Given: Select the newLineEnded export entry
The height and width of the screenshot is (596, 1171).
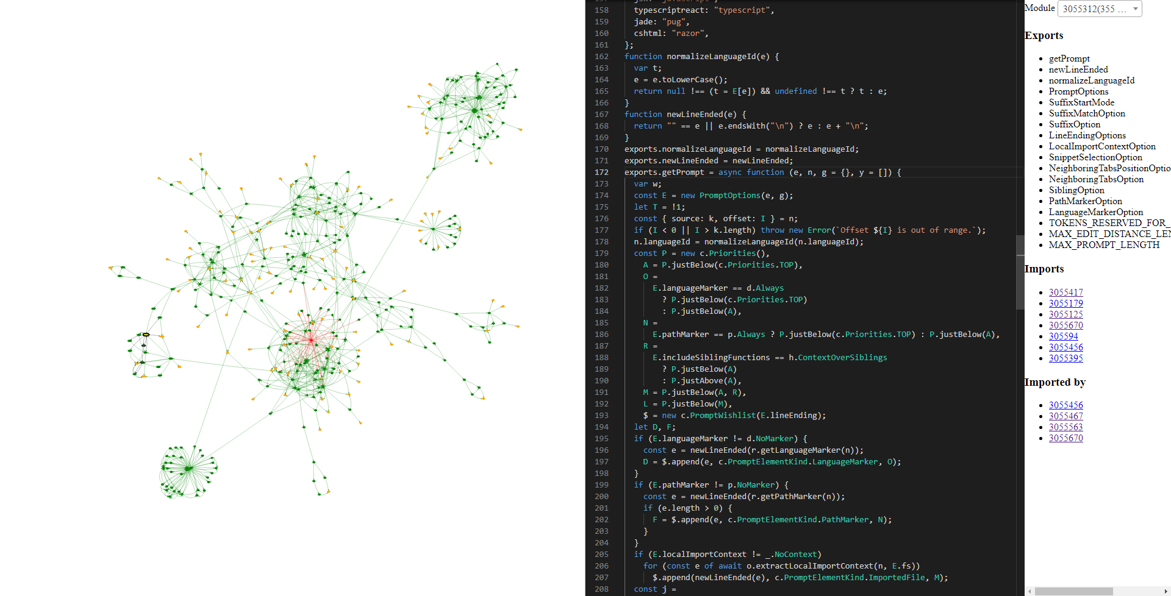Looking at the screenshot, I should [x=1078, y=69].
